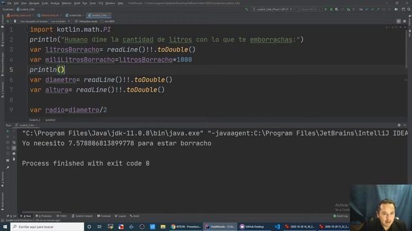Open File Explorer taskbar icon
Viewport: 412px width, 231px height.
pos(163,227)
